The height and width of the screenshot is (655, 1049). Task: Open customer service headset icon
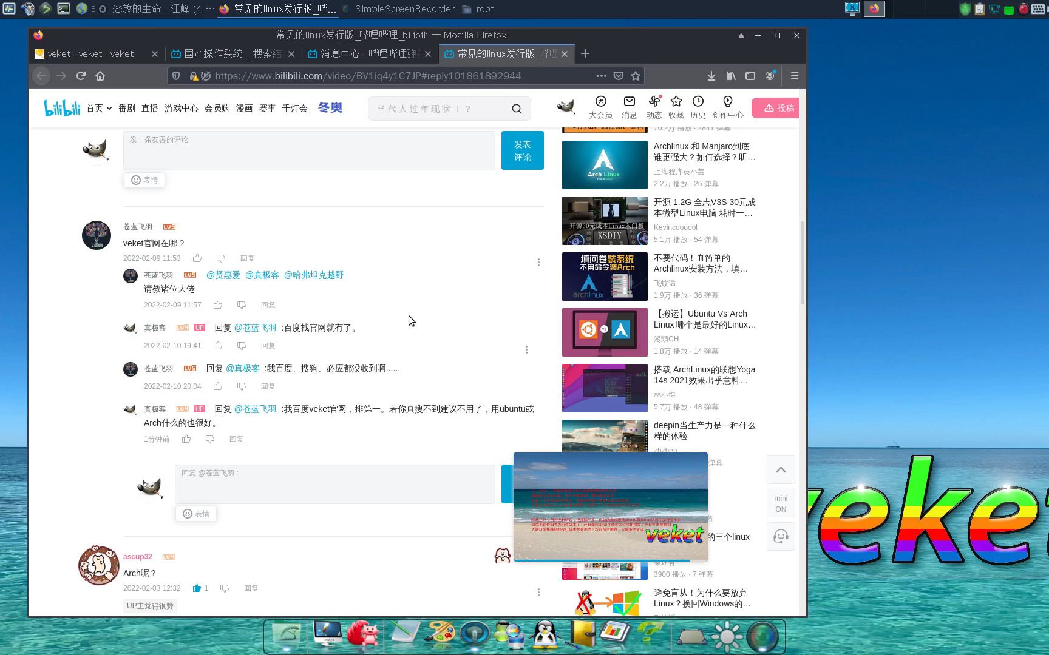(x=781, y=537)
